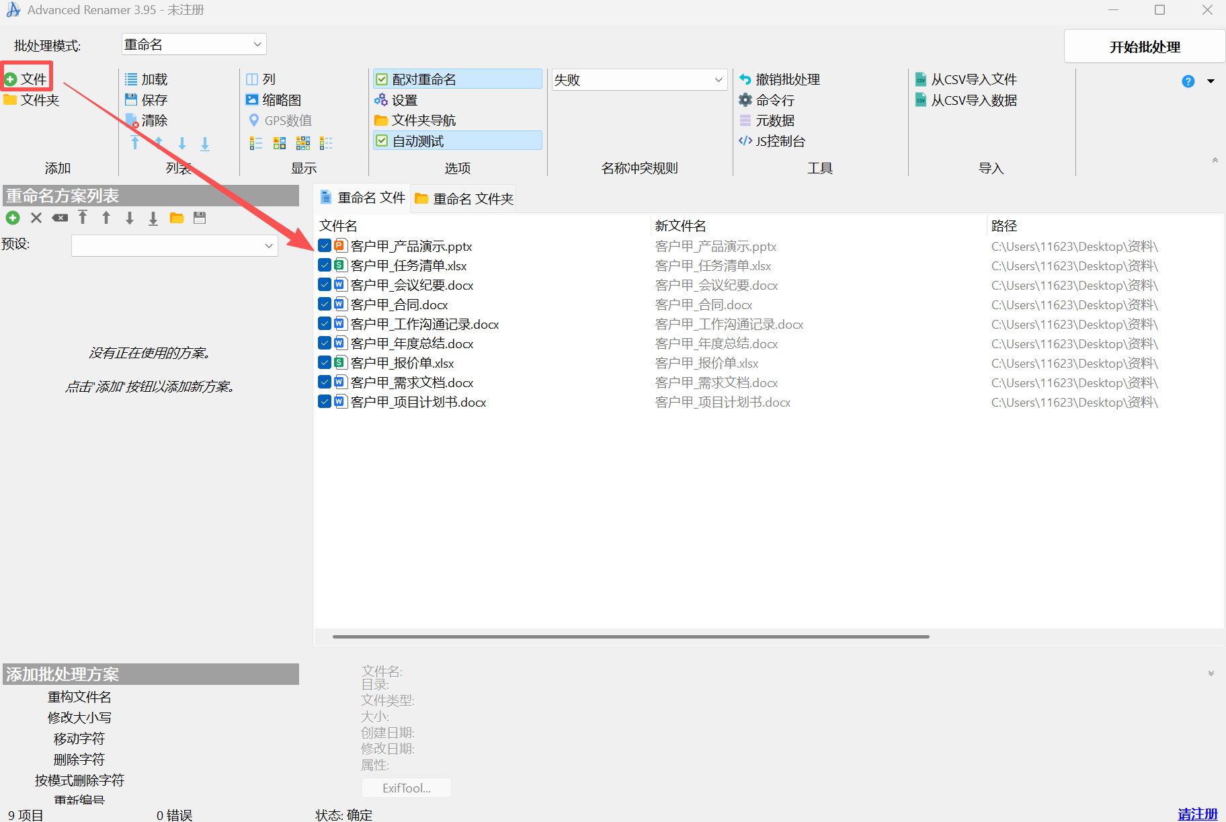Move method down one in 重命名方案列表
Viewport: 1226px width, 822px height.
pyautogui.click(x=130, y=217)
